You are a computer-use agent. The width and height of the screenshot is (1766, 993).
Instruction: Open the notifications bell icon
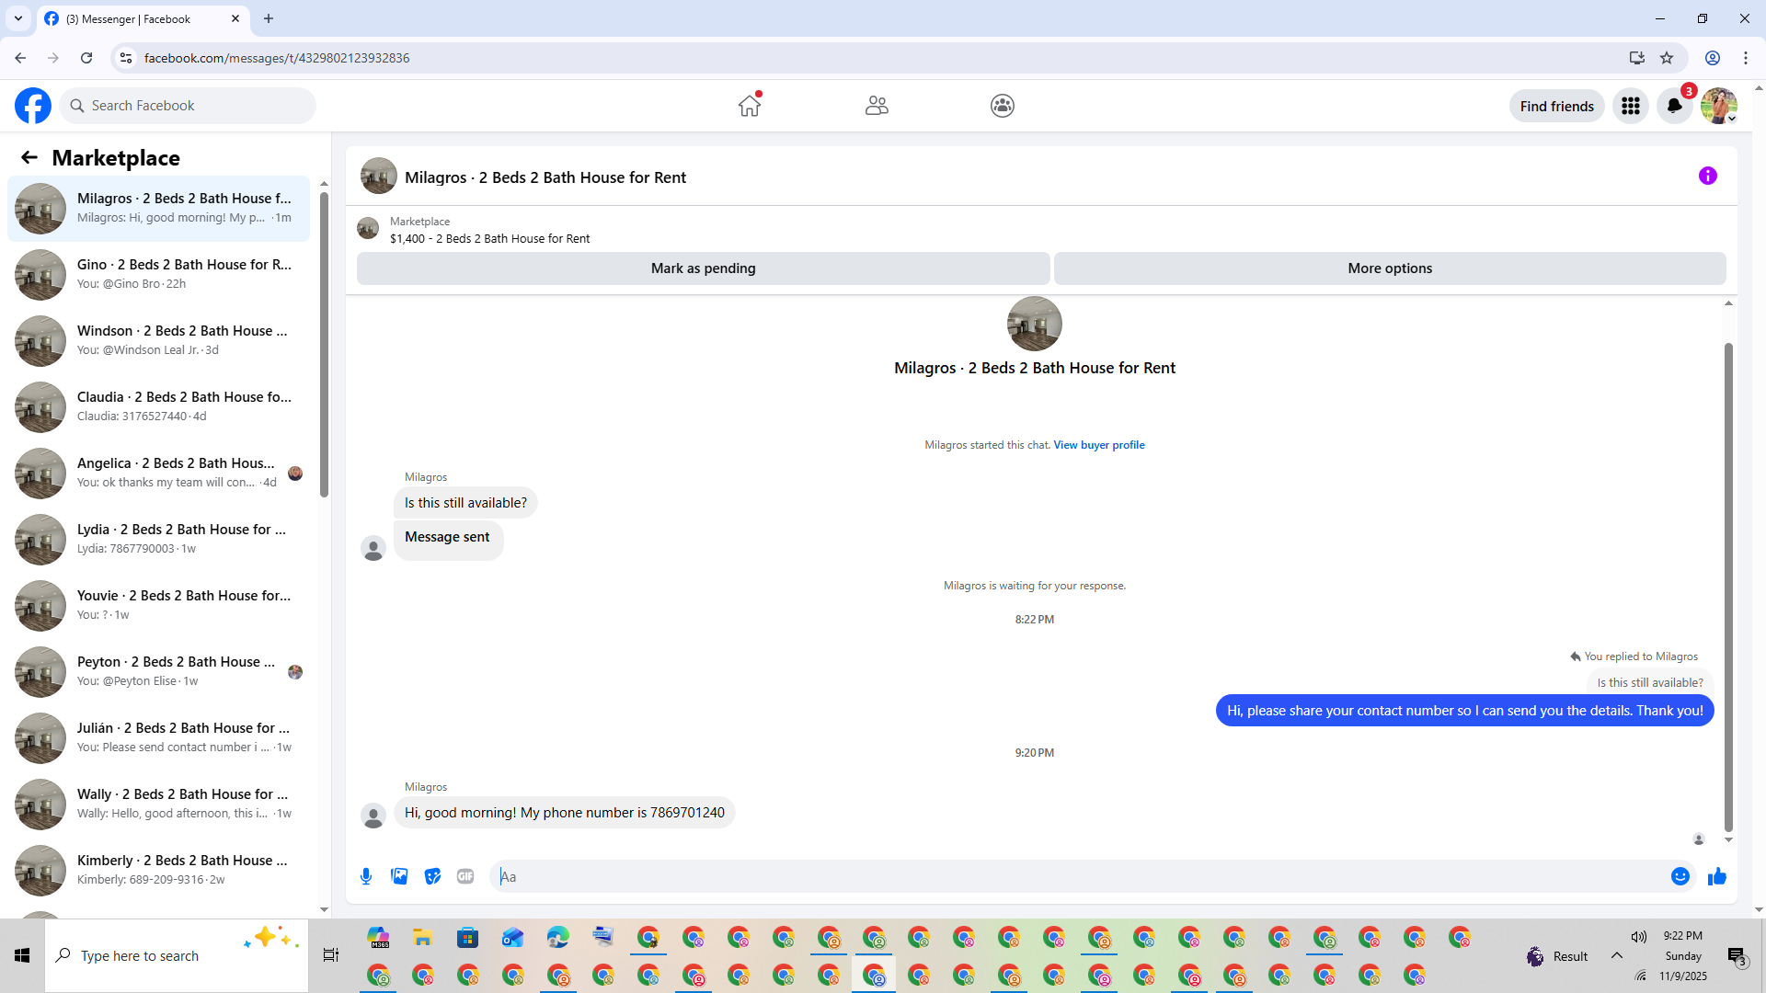[1675, 106]
